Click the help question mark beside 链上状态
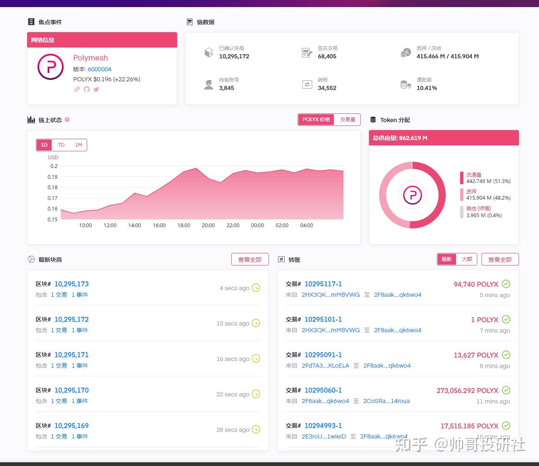The width and height of the screenshot is (539, 466). [x=67, y=120]
